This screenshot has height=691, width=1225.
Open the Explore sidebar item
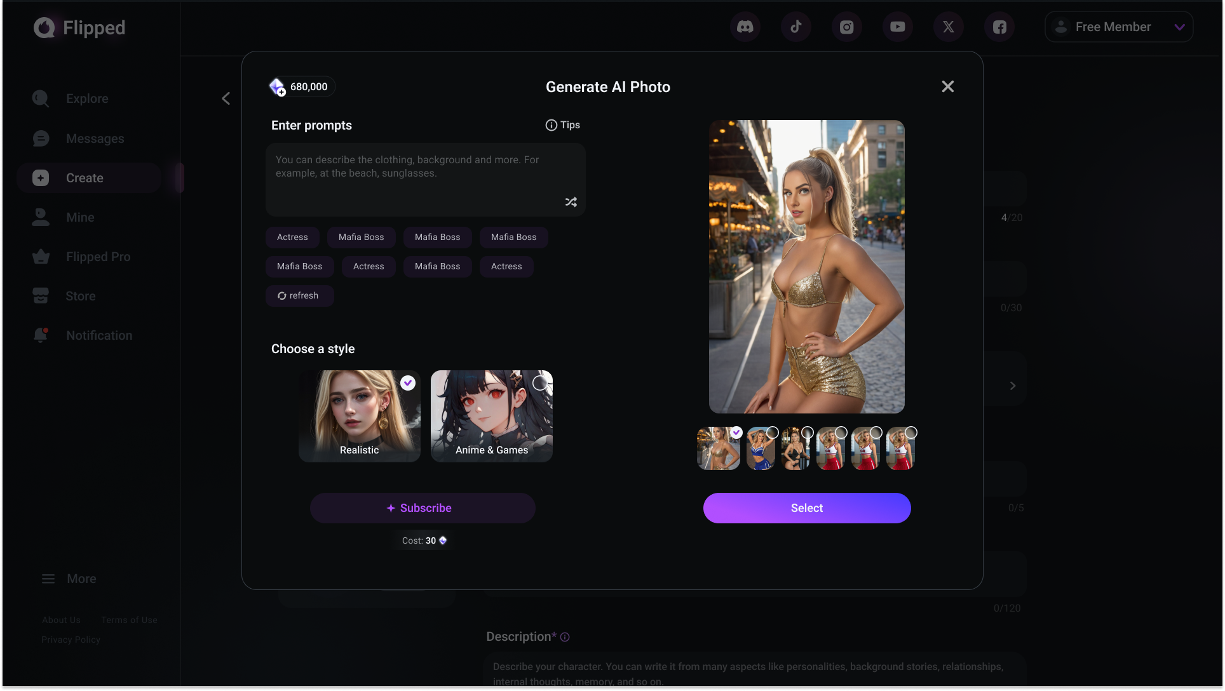pyautogui.click(x=86, y=98)
